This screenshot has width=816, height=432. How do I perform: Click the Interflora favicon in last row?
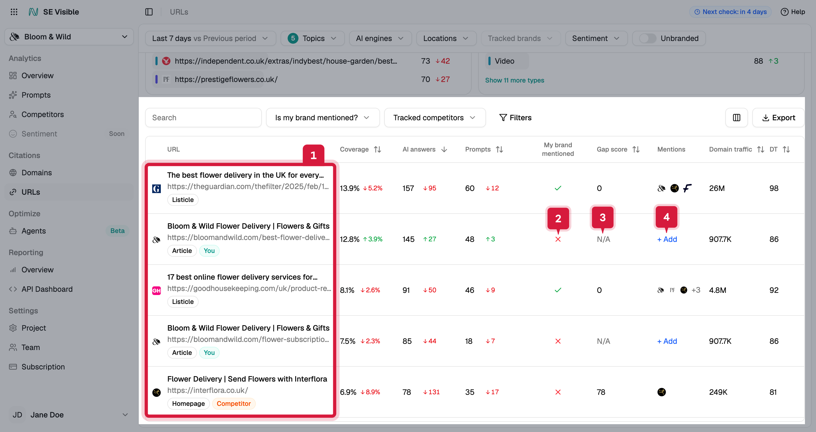(x=157, y=392)
